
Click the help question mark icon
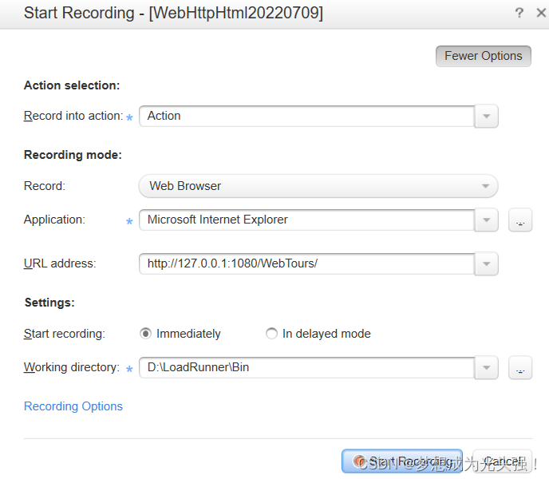point(519,13)
